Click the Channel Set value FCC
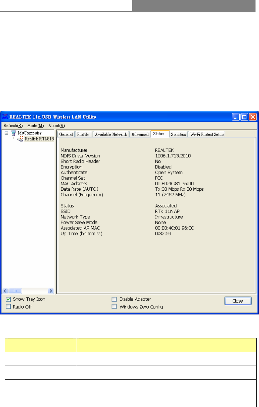Image resolution: width=259 pixels, height=407 pixels. 159,178
